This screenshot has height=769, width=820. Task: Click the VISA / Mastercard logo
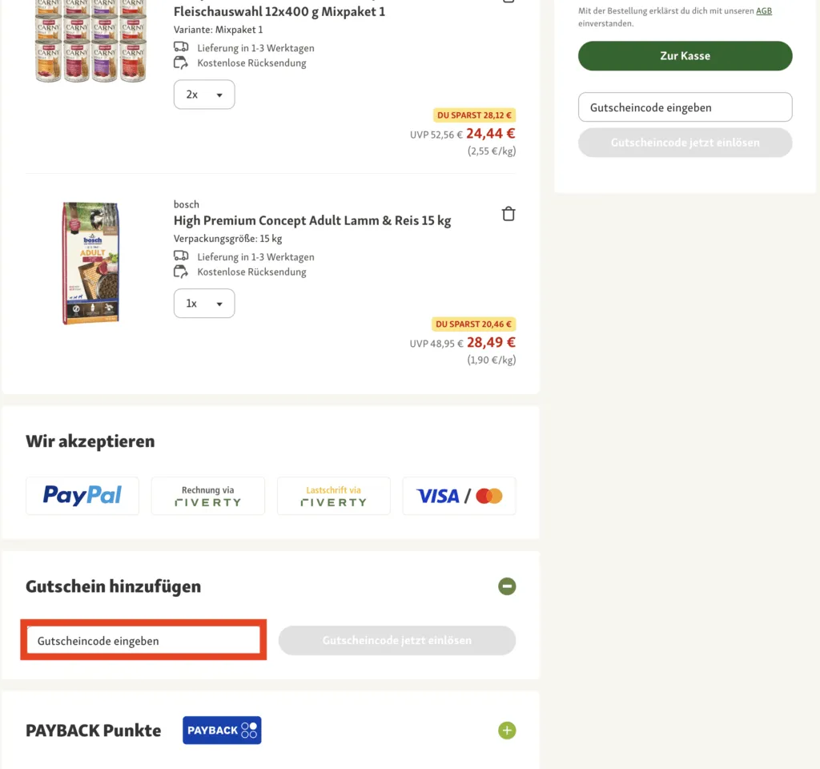pos(460,496)
